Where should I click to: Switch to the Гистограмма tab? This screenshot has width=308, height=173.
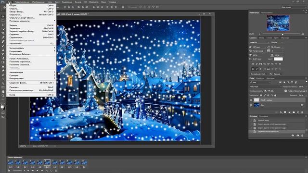coord(267,13)
